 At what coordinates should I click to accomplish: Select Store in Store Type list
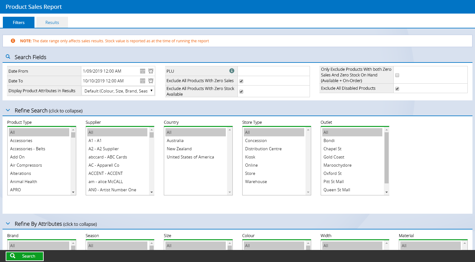[x=274, y=173]
